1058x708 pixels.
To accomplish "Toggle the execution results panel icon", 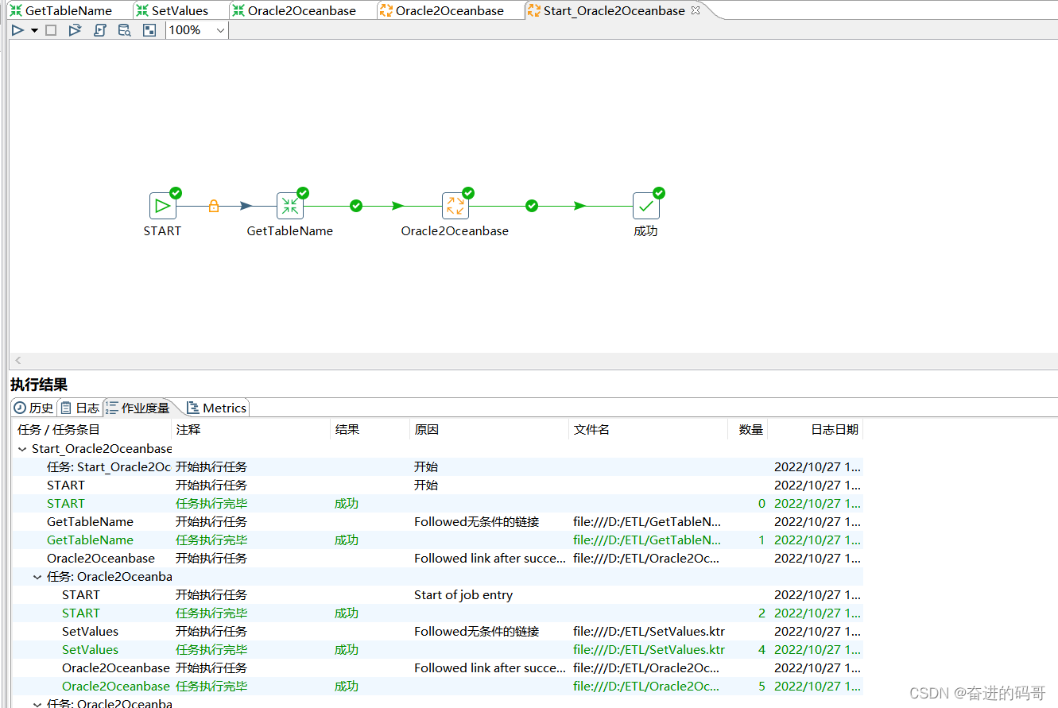I will click(x=149, y=30).
